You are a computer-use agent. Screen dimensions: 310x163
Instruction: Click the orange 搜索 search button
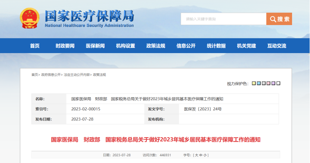click(279, 19)
